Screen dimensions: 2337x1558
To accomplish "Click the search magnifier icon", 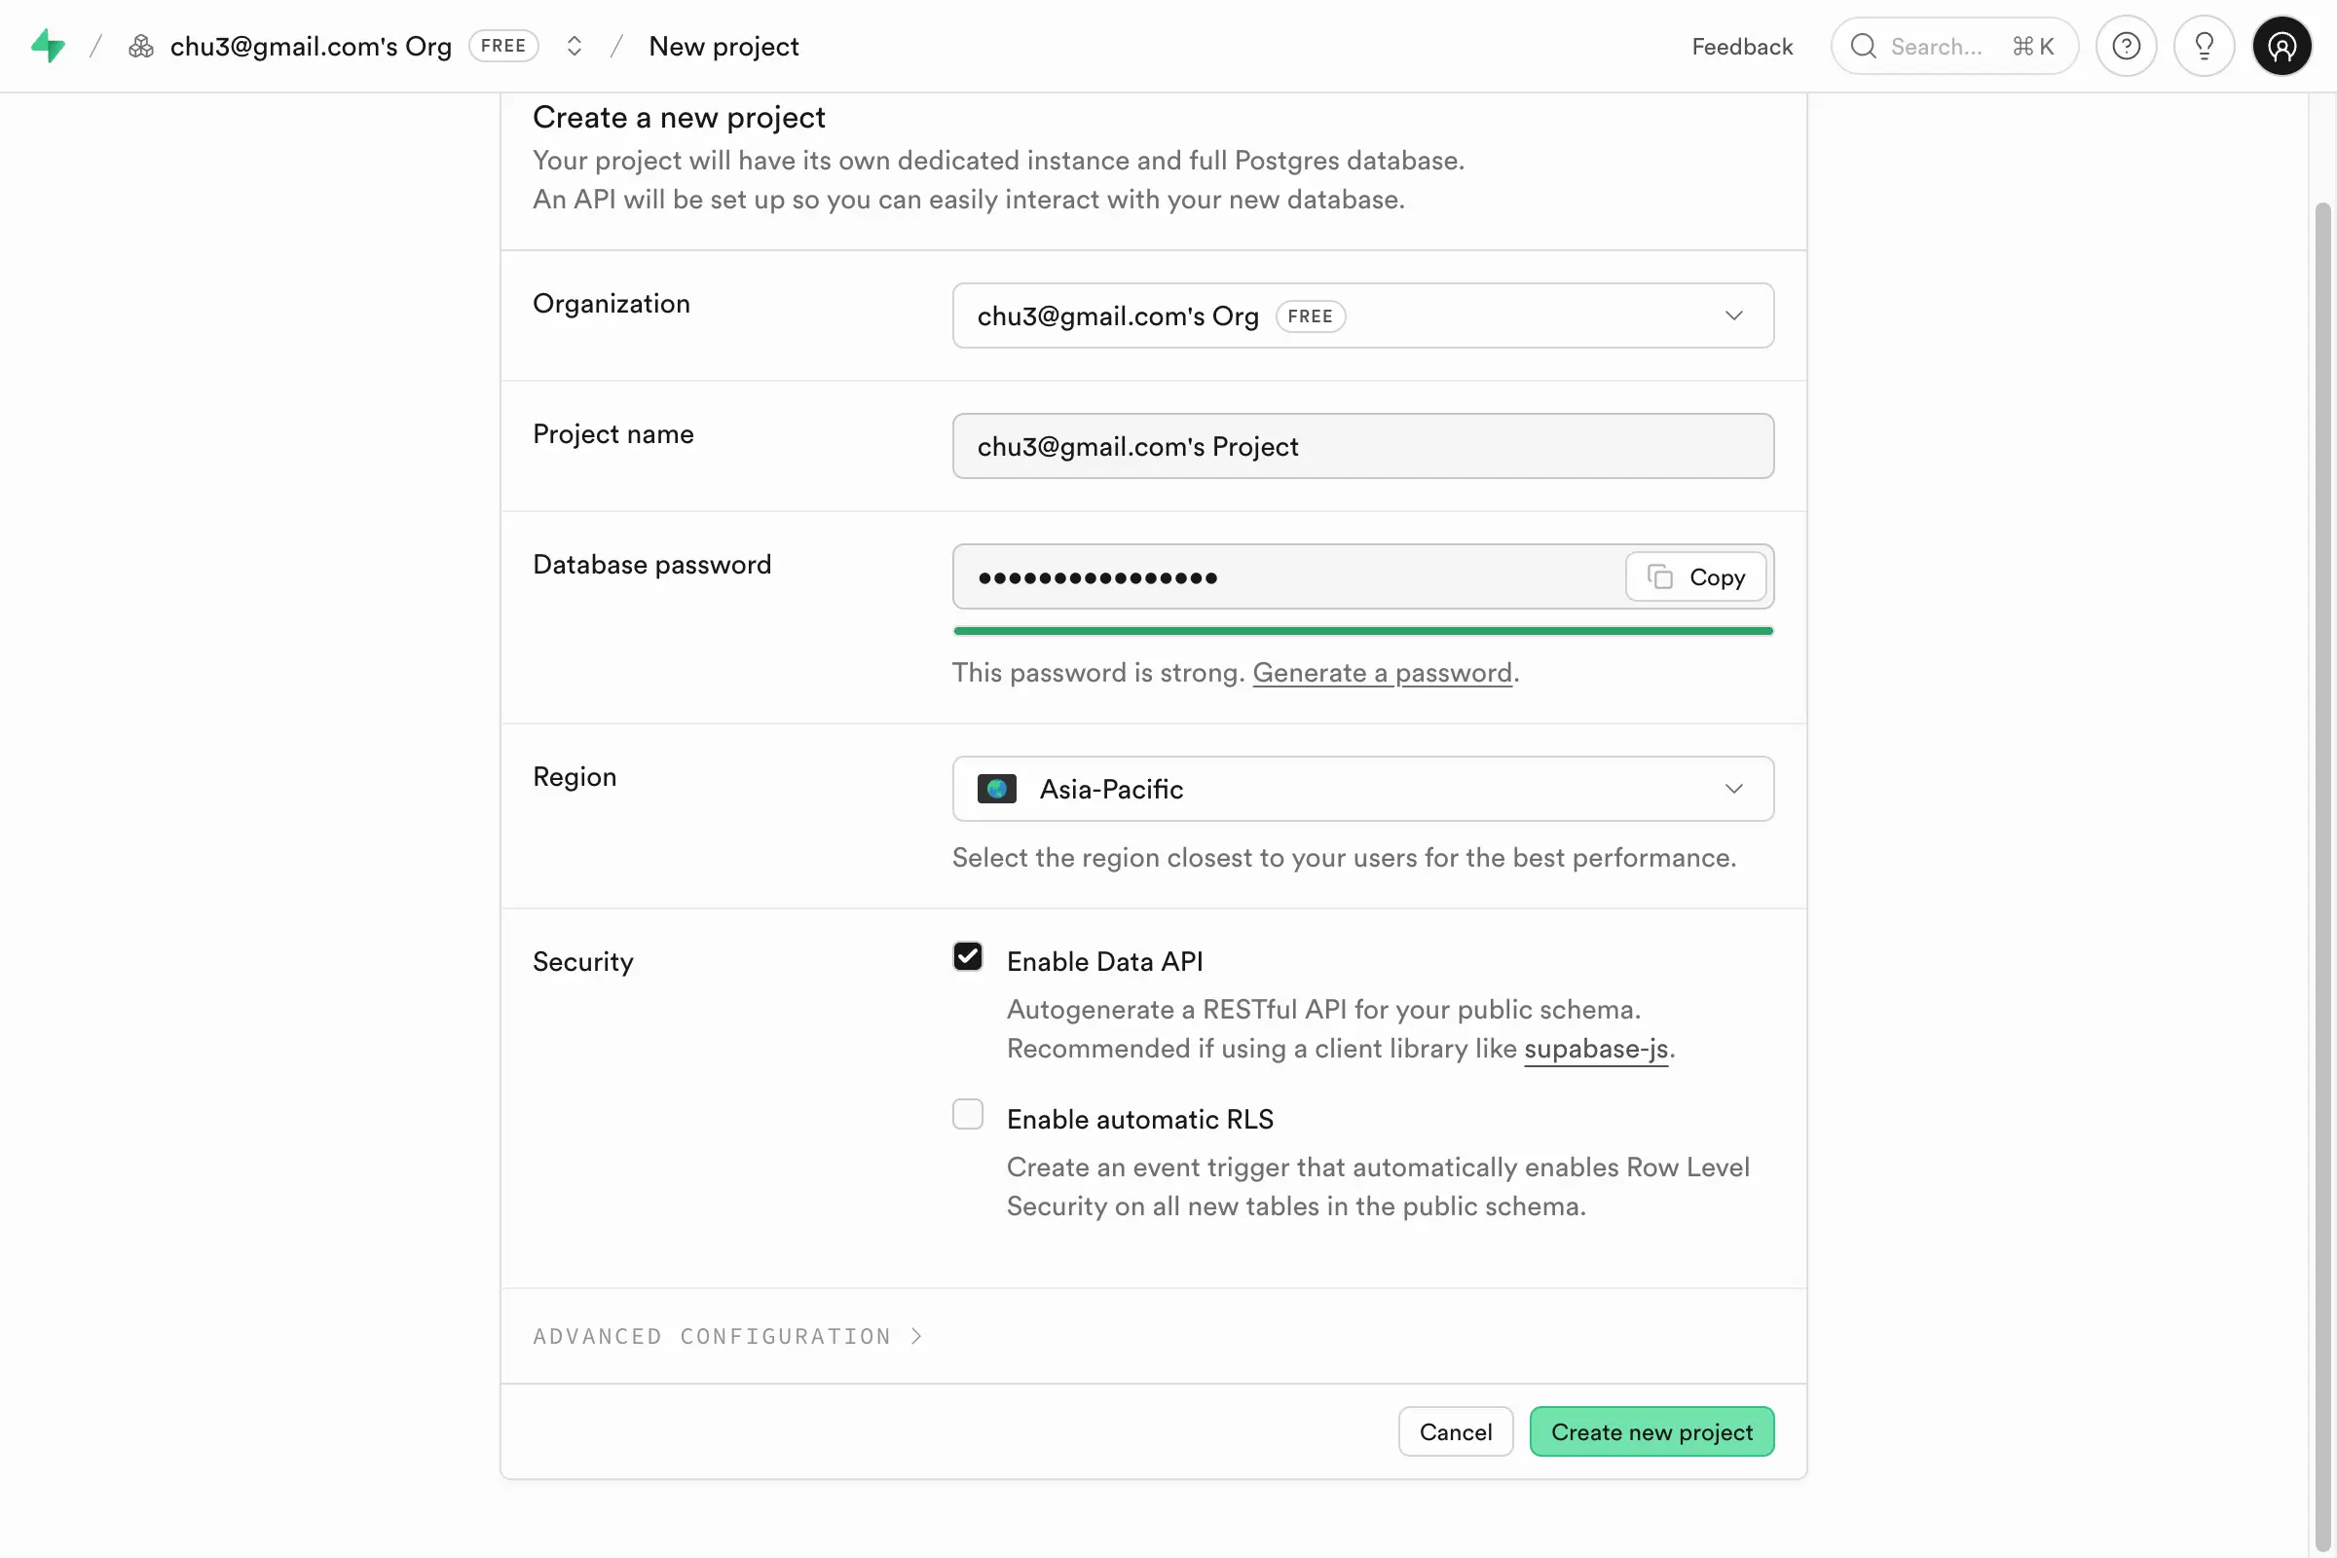I will (1863, 46).
